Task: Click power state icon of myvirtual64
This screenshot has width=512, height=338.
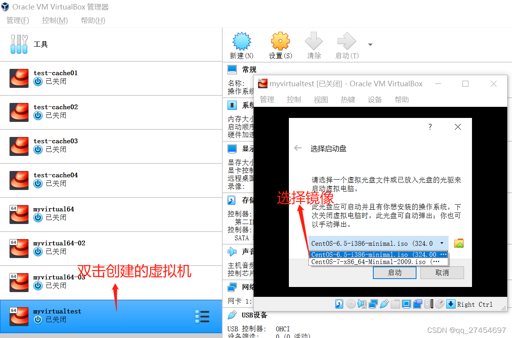Action: [38, 217]
